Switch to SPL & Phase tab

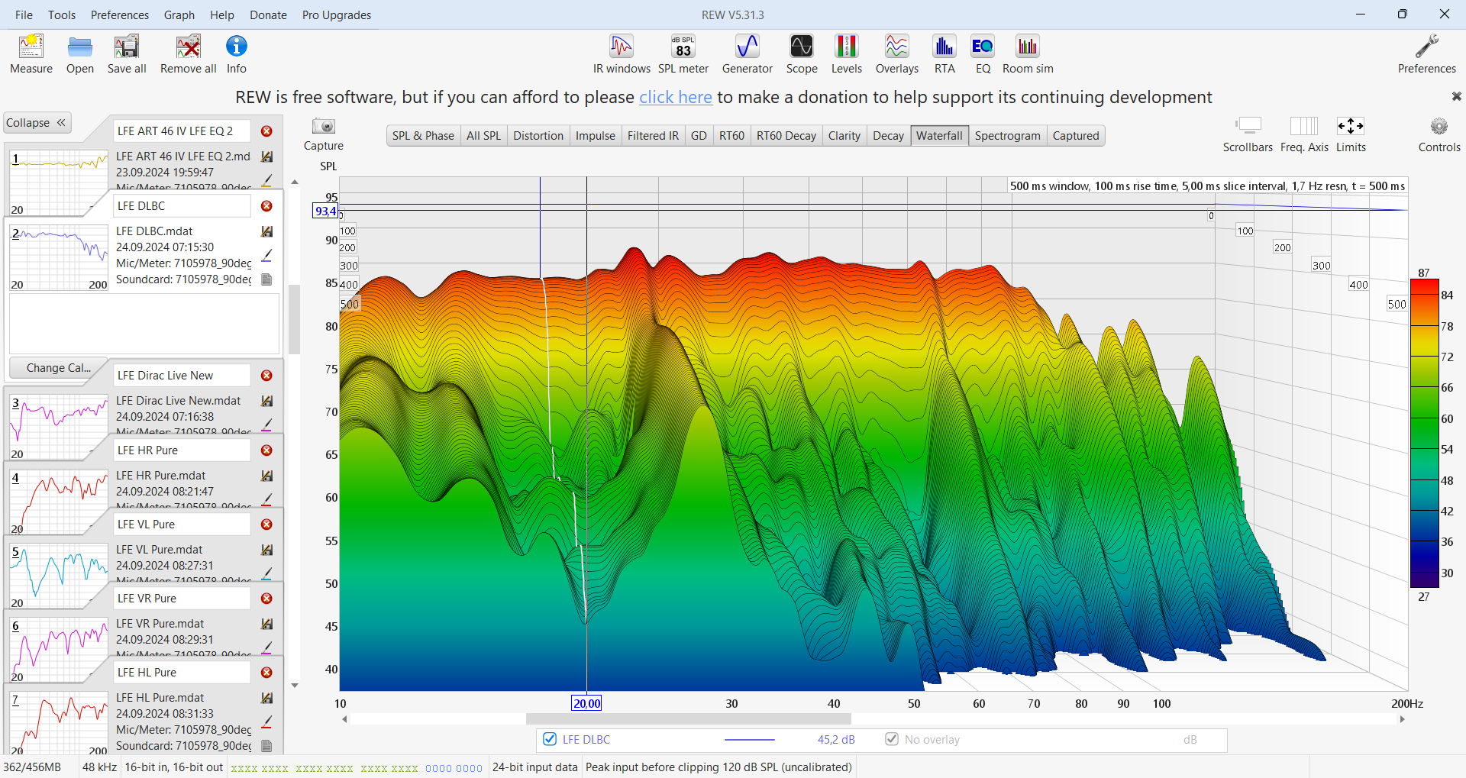423,135
